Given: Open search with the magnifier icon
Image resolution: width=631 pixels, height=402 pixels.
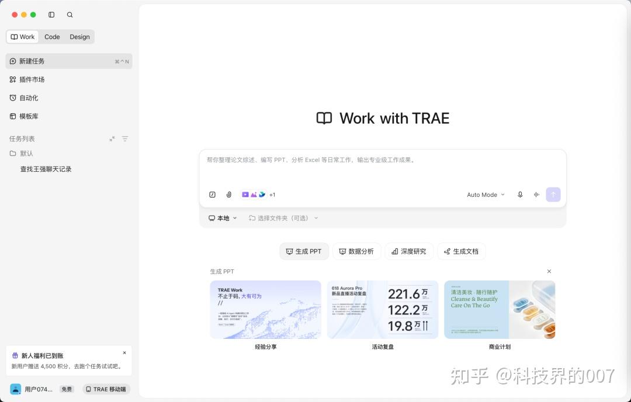Looking at the screenshot, I should click(70, 15).
